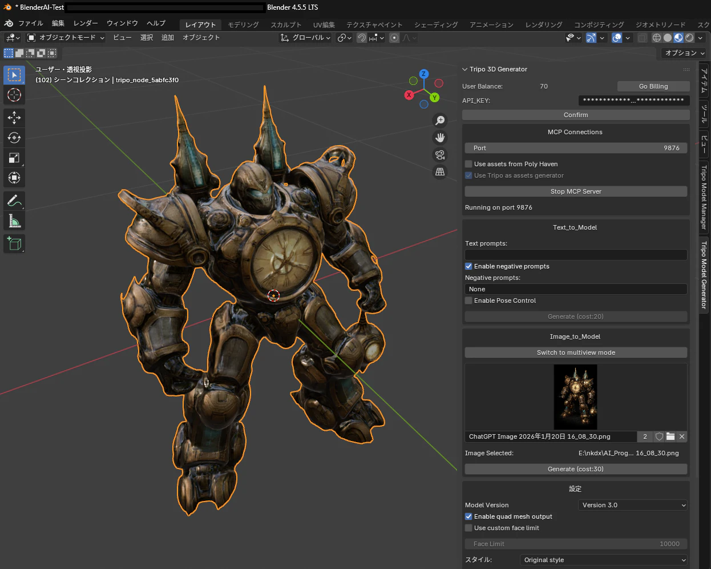Open image file browser folder icon
This screenshot has height=569, width=711.
coord(670,436)
